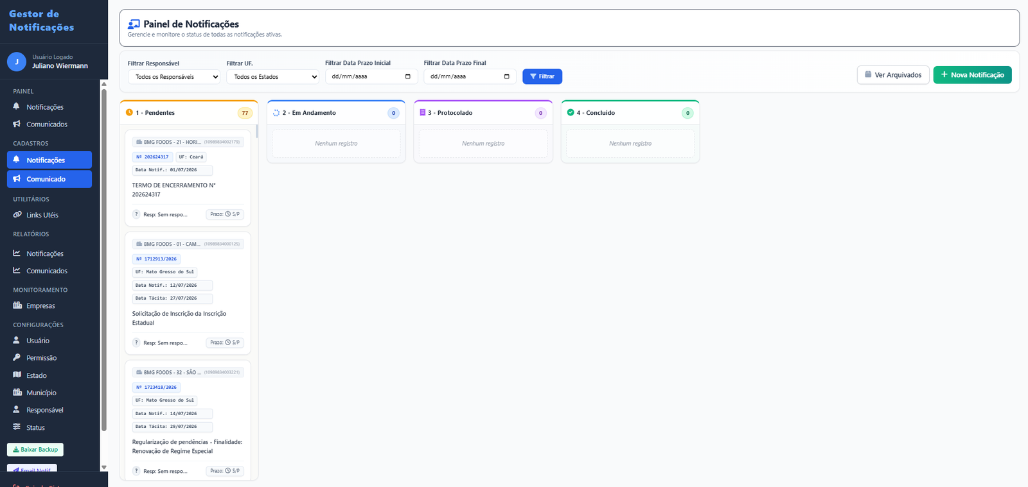The width and height of the screenshot is (1028, 487).
Task: Select highlighted Notificações under Cadastros
Action: point(49,160)
